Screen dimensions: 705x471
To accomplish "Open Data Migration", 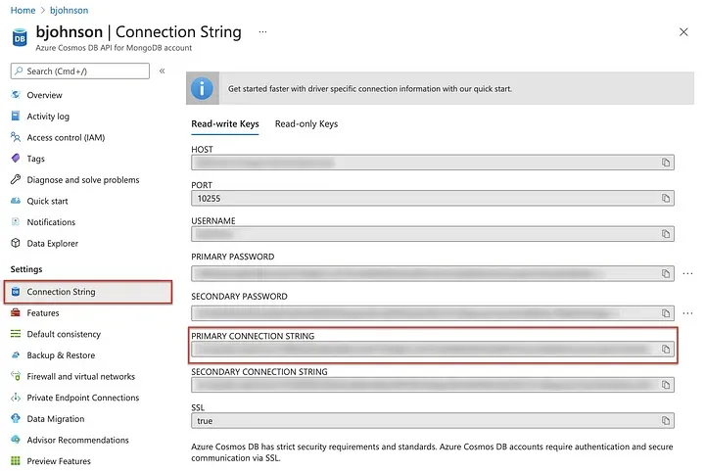I will click(x=55, y=418).
